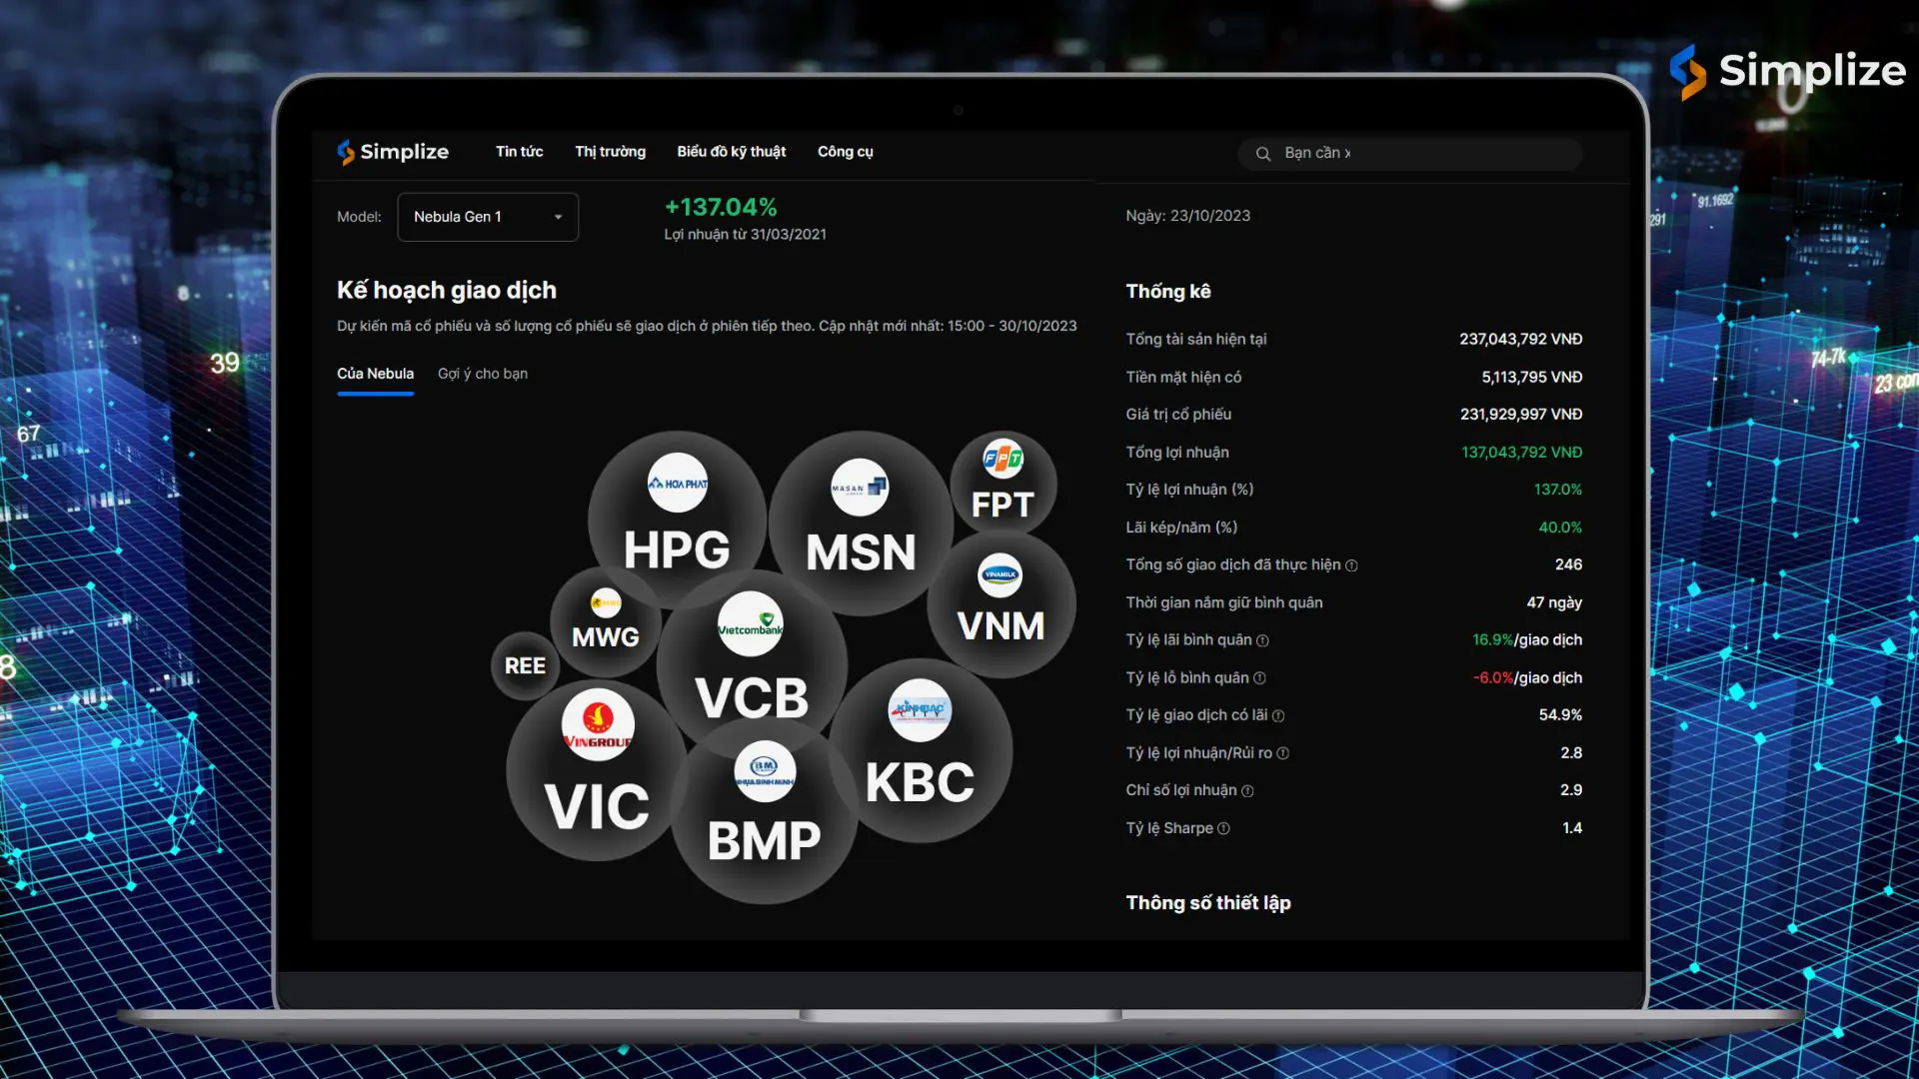1919x1079 pixels.
Task: Open the Tin tức menu
Action: 519,152
